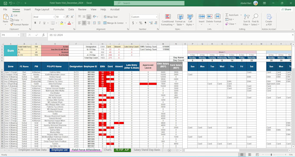The image size is (295, 157).
Task: Click the Format Painter brush
Action: (x=12, y=24)
